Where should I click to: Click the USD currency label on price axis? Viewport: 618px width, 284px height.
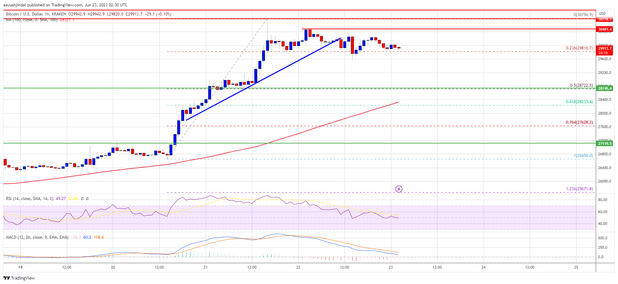click(x=602, y=13)
